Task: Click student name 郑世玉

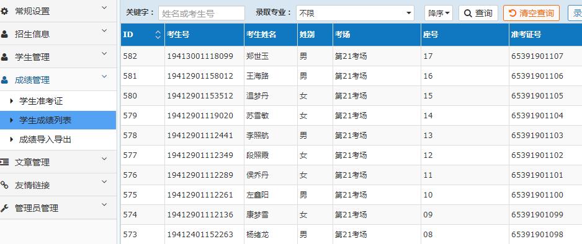Action: point(257,56)
